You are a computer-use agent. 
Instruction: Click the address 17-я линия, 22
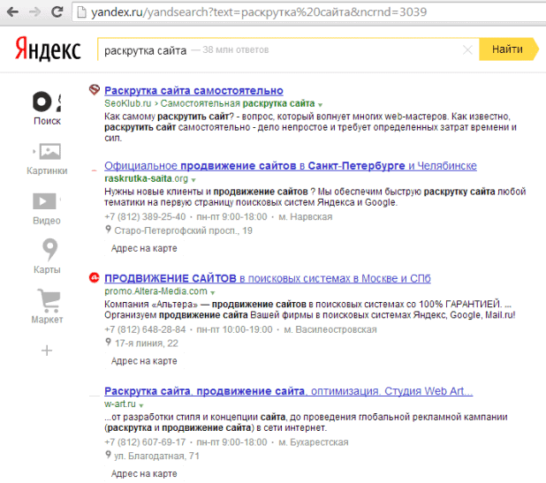147,343
